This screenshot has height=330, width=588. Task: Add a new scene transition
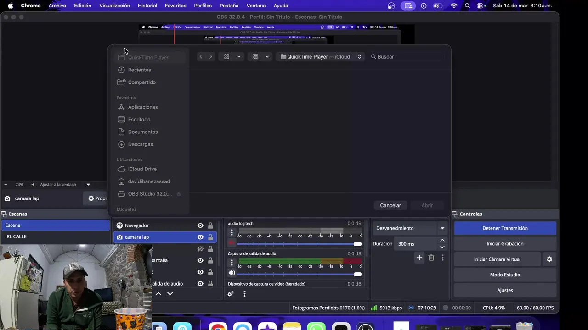(x=419, y=258)
